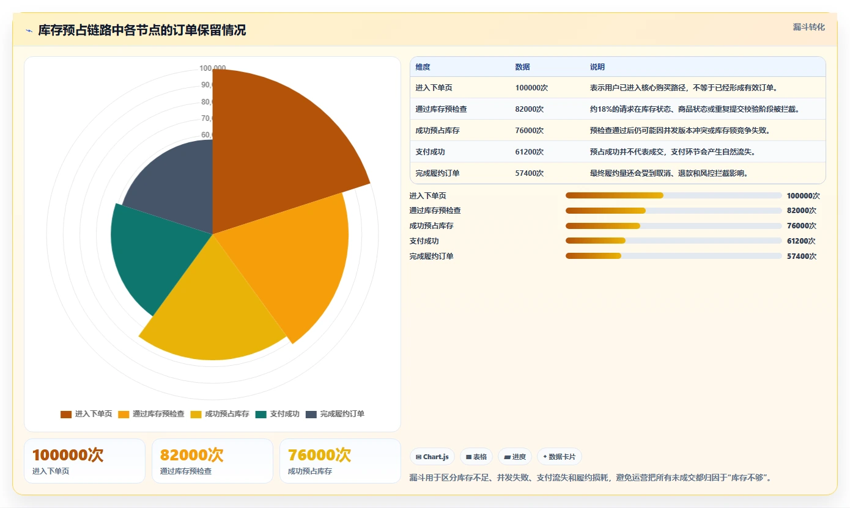Click table value 82000次

click(x=530, y=109)
